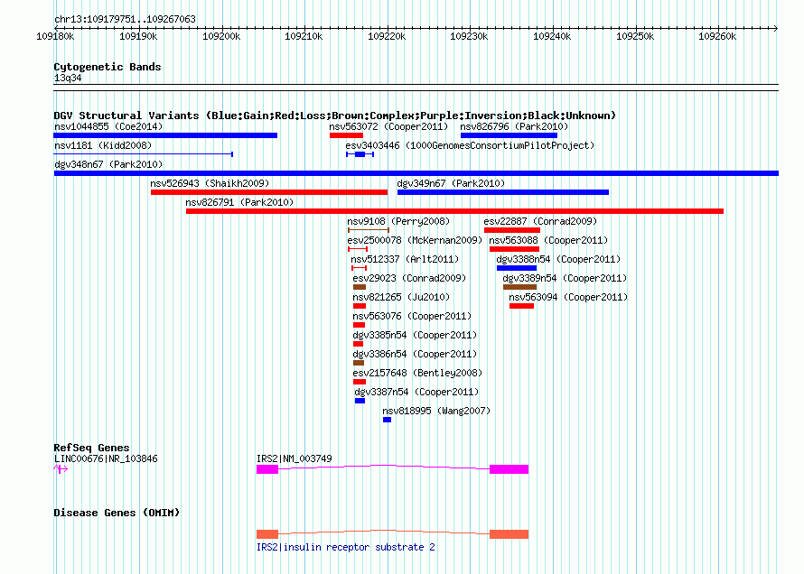Open dgv3385n54 (Cooper2011) label
804x574 pixels.
click(415, 335)
